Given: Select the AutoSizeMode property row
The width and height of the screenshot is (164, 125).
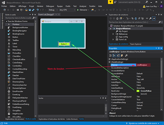Looking at the screenshot, I should 135,88.
